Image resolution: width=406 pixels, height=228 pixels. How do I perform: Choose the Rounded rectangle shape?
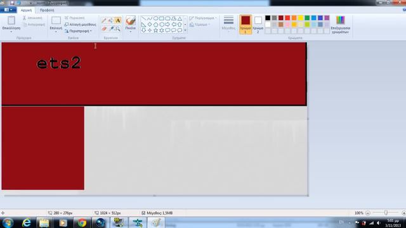[167, 18]
